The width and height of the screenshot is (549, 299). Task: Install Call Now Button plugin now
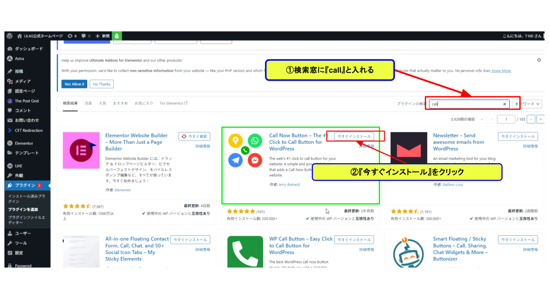pyautogui.click(x=354, y=136)
